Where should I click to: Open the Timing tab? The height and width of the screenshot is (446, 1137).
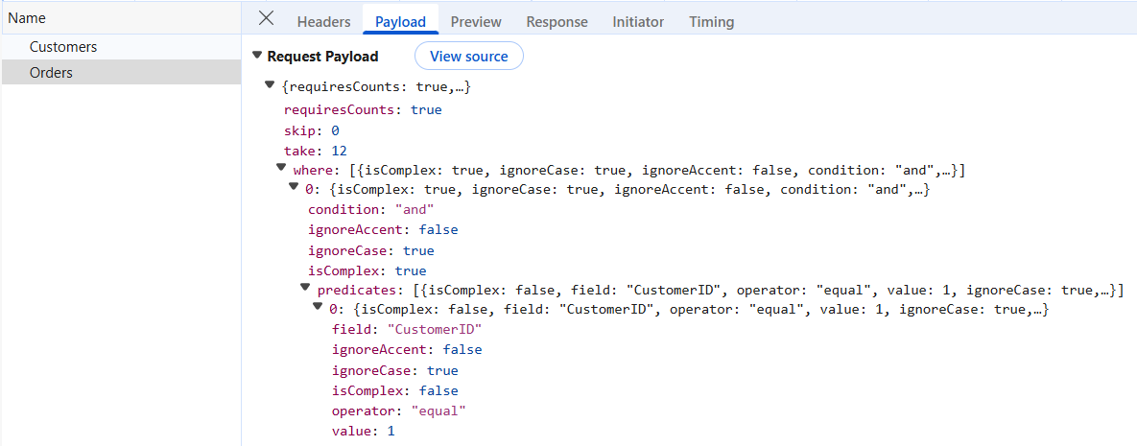[x=711, y=22]
